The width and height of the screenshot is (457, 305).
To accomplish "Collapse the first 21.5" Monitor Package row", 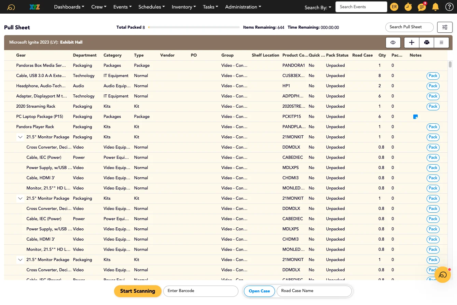I will coord(20,137).
